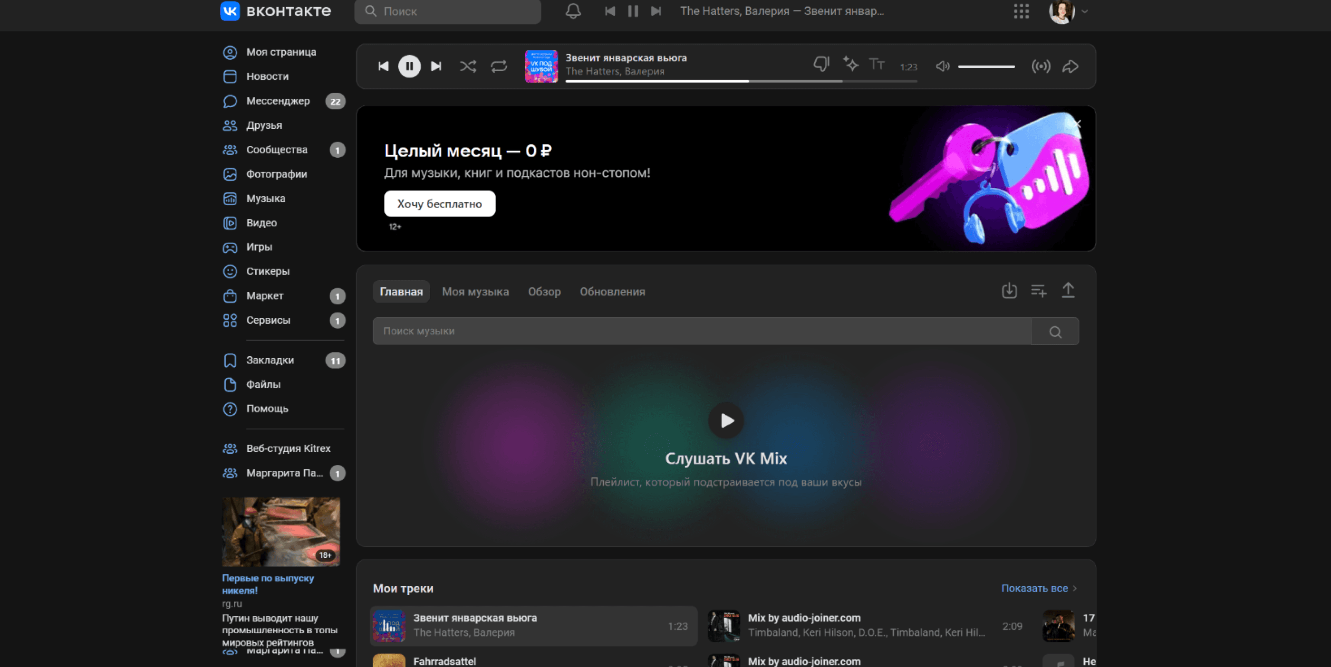Screen dimensions: 1331x667
Task: Pause the track in the main player
Action: (x=409, y=66)
